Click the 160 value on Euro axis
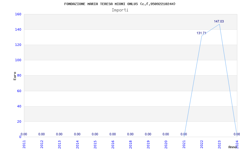The height and width of the screenshot is (150, 240). [18, 14]
